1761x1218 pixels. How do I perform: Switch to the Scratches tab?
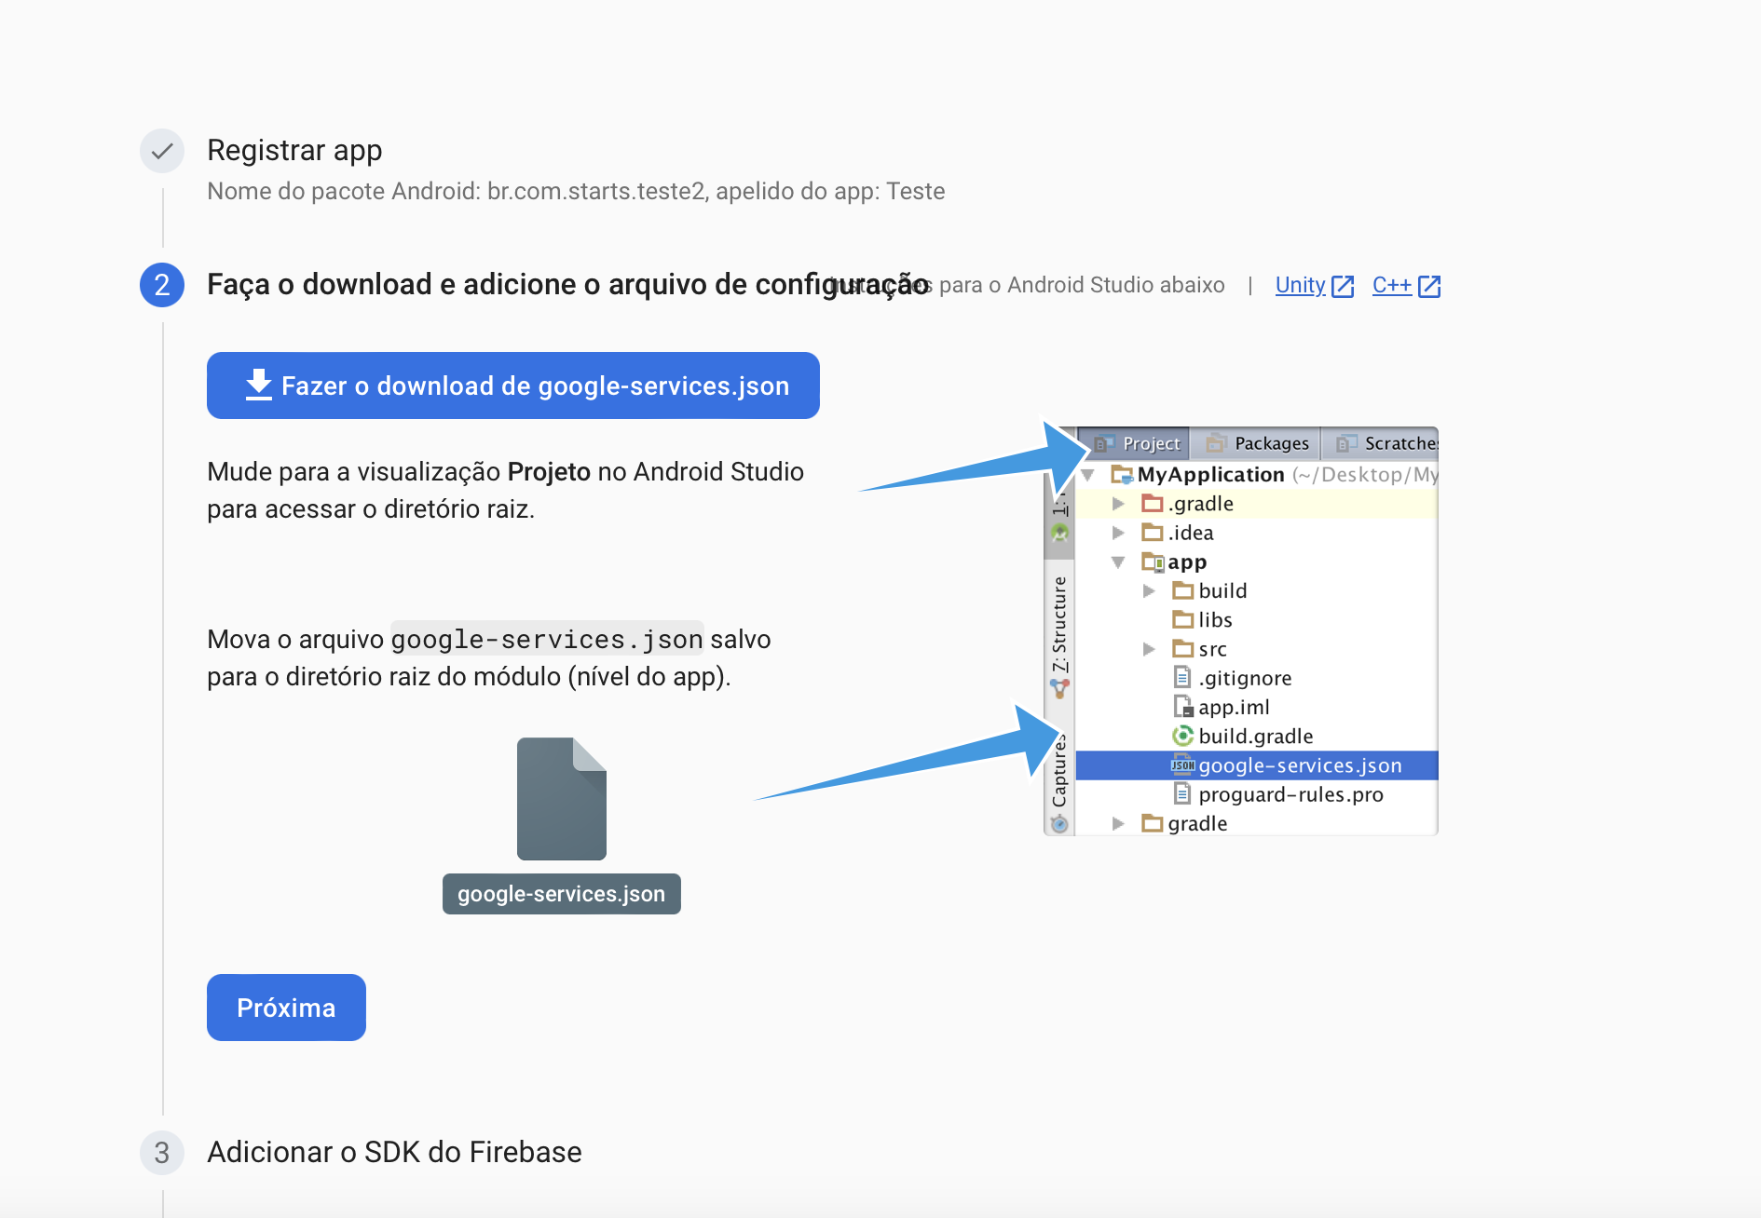[1381, 443]
